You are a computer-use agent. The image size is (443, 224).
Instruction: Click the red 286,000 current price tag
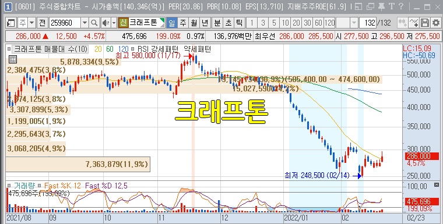point(422,156)
